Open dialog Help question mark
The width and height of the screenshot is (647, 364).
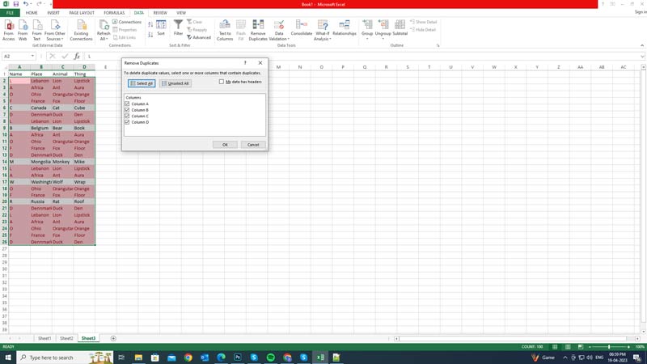click(x=245, y=63)
